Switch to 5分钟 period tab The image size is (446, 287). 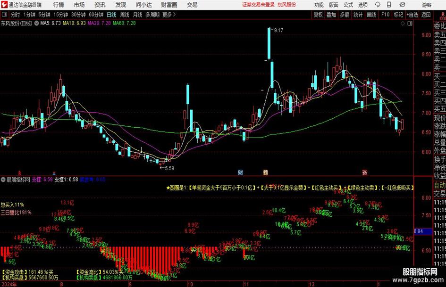tap(44, 15)
